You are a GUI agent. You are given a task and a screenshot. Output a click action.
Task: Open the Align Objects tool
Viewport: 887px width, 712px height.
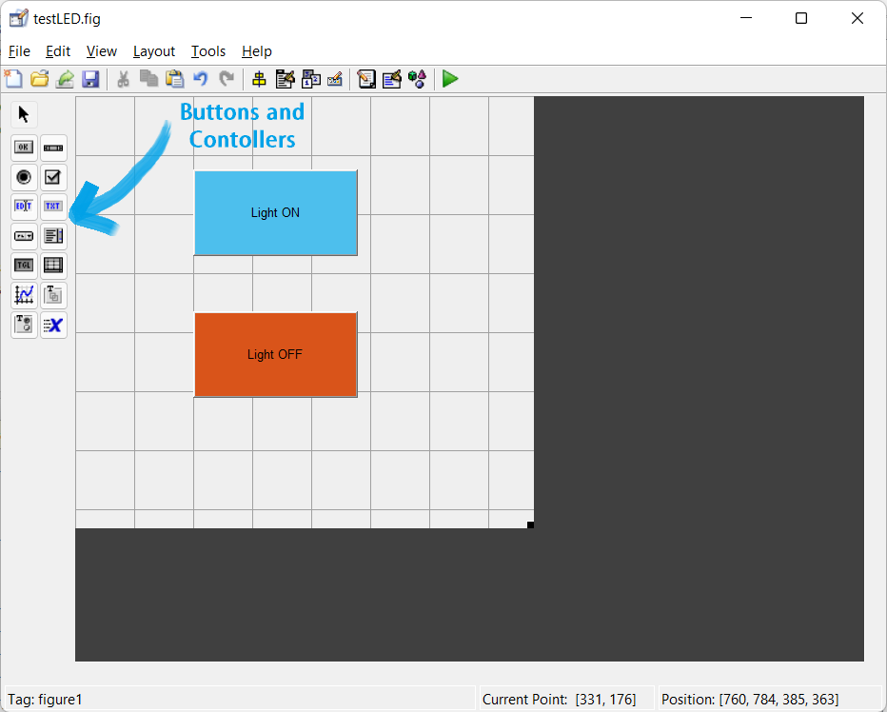pos(259,79)
